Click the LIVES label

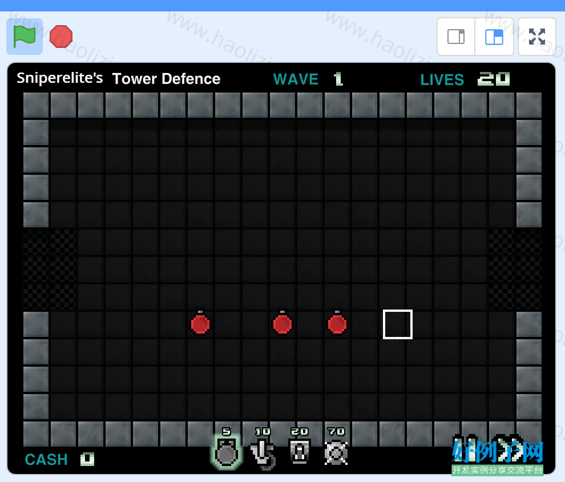[442, 80]
